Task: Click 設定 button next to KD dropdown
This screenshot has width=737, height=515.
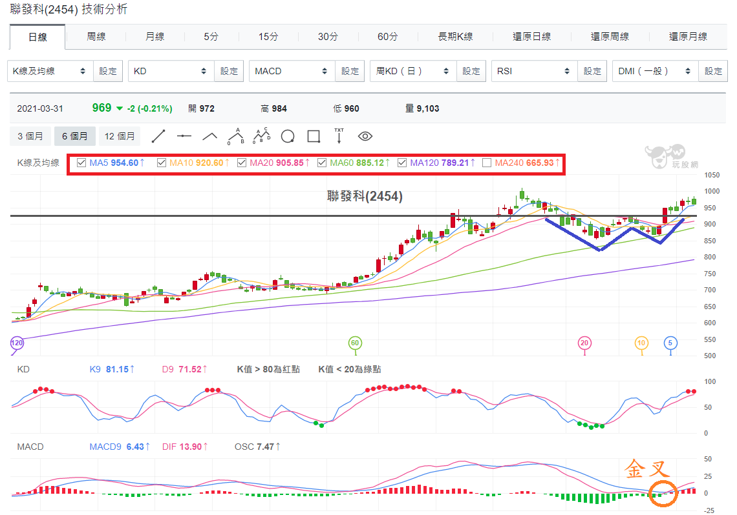Action: tap(229, 71)
